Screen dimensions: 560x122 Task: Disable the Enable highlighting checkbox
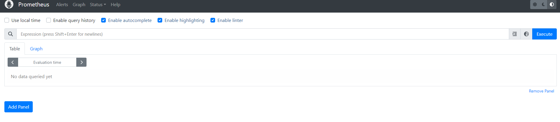[x=160, y=20]
